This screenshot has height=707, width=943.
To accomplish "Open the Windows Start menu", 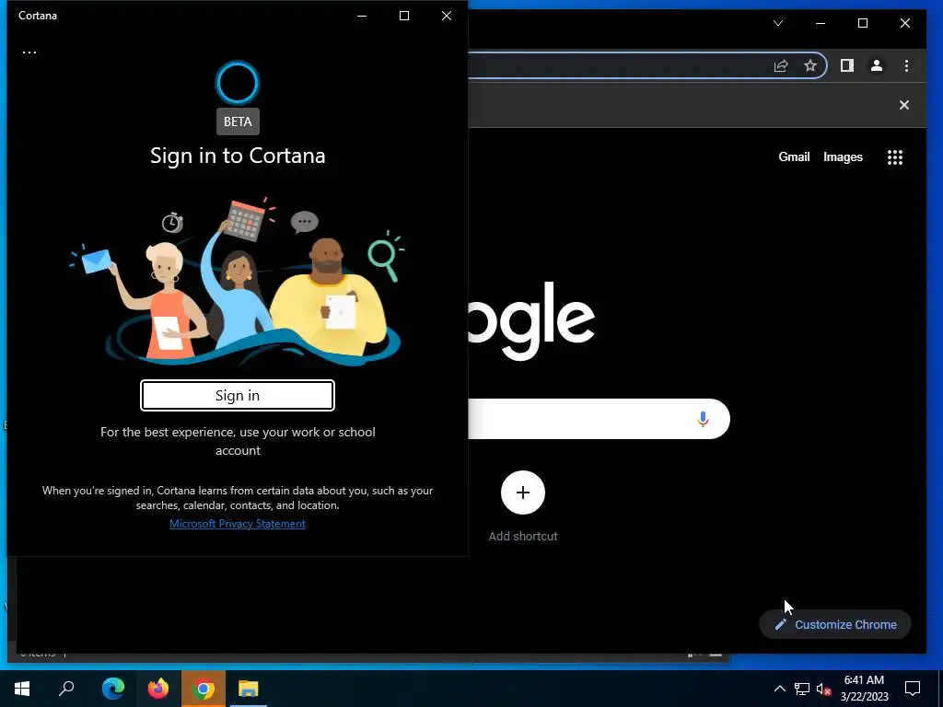I will coord(22,689).
